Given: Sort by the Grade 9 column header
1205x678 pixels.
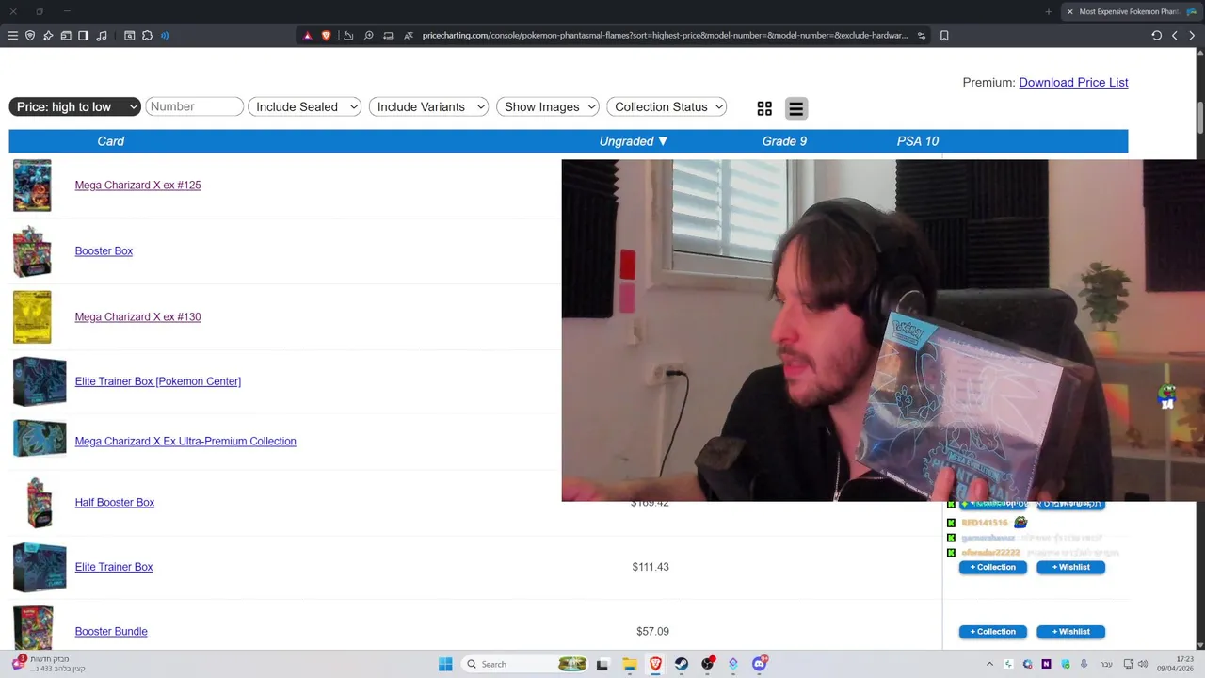Looking at the screenshot, I should (784, 141).
